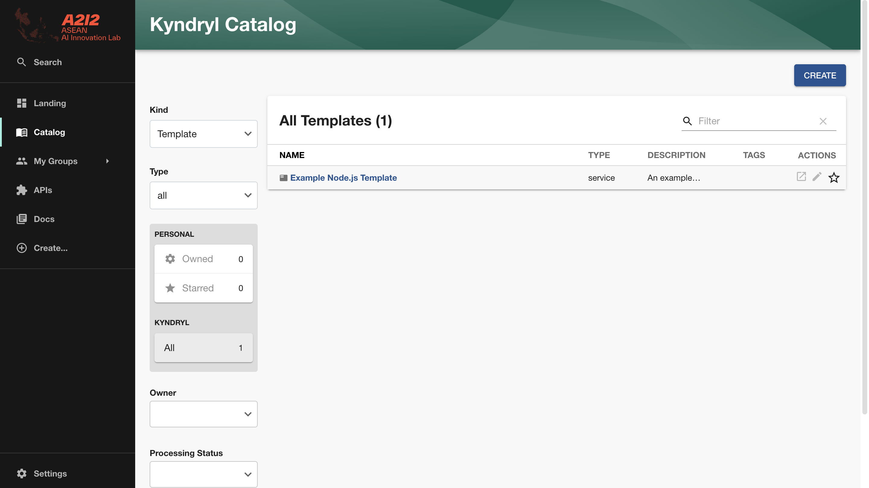The image size is (869, 488).
Task: Star the Example Node.js Template
Action: pyautogui.click(x=834, y=177)
